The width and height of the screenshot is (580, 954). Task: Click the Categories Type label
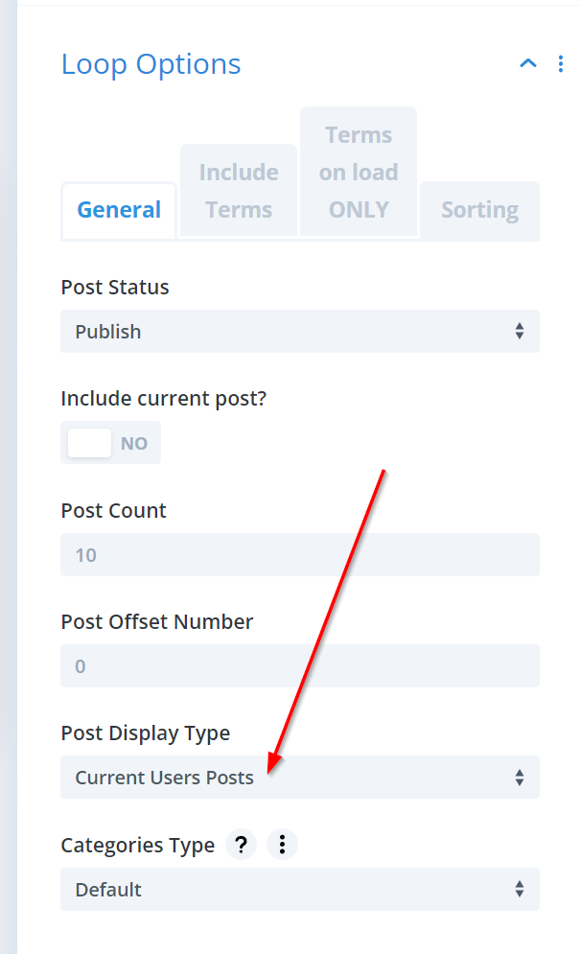(138, 846)
